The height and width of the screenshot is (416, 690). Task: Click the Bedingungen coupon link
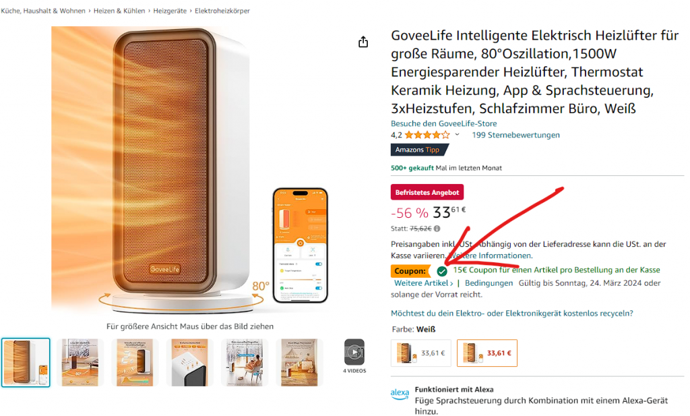click(489, 283)
